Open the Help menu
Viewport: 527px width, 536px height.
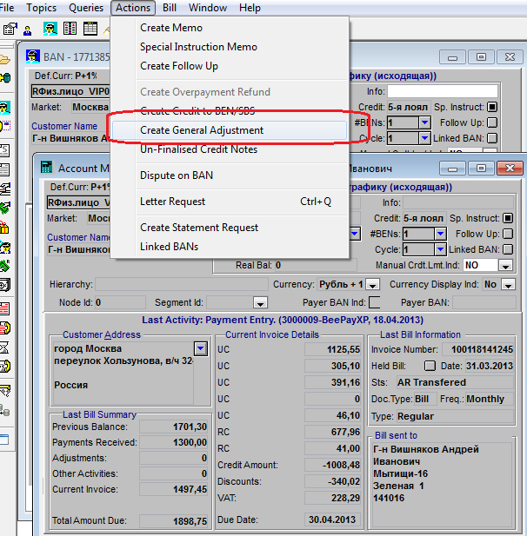pyautogui.click(x=250, y=8)
